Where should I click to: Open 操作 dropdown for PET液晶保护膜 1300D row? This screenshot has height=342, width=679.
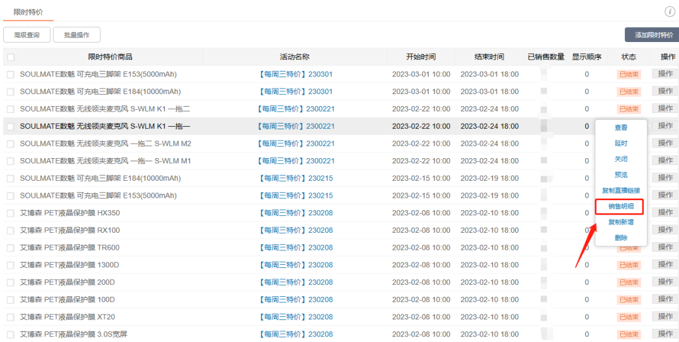[665, 264]
